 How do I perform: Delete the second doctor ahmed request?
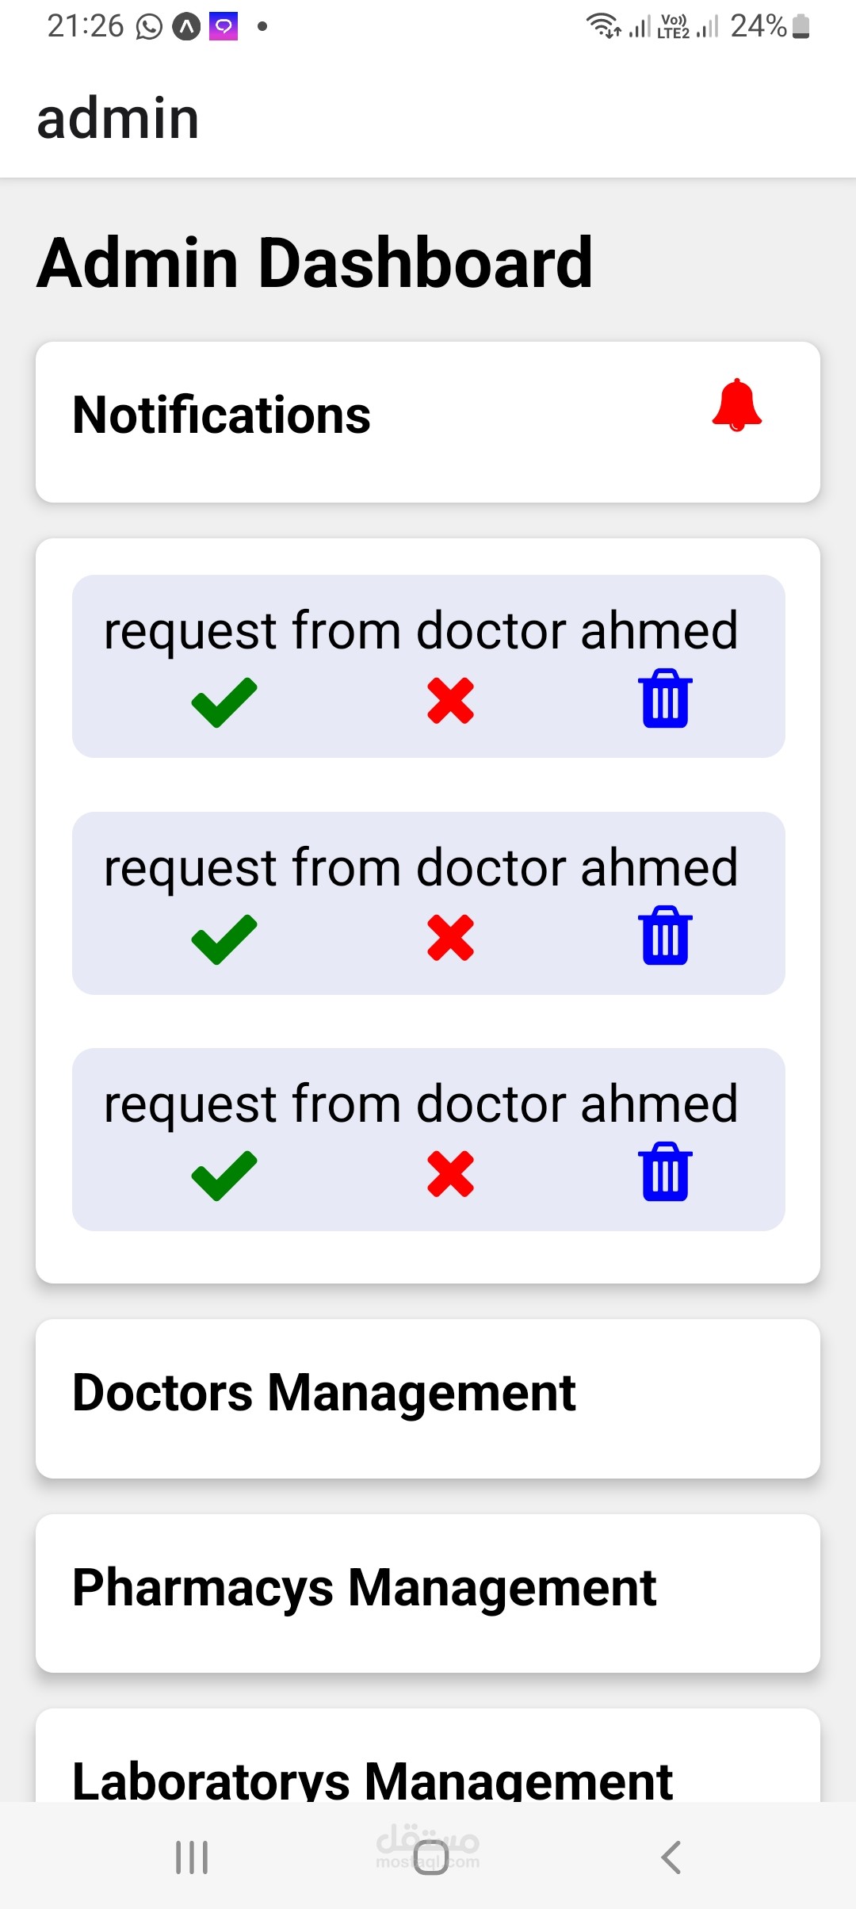665,935
